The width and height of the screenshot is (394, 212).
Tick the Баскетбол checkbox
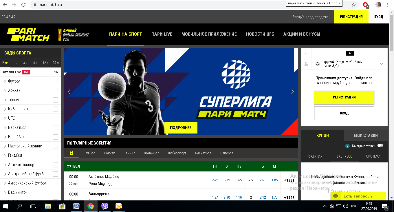pos(55,128)
